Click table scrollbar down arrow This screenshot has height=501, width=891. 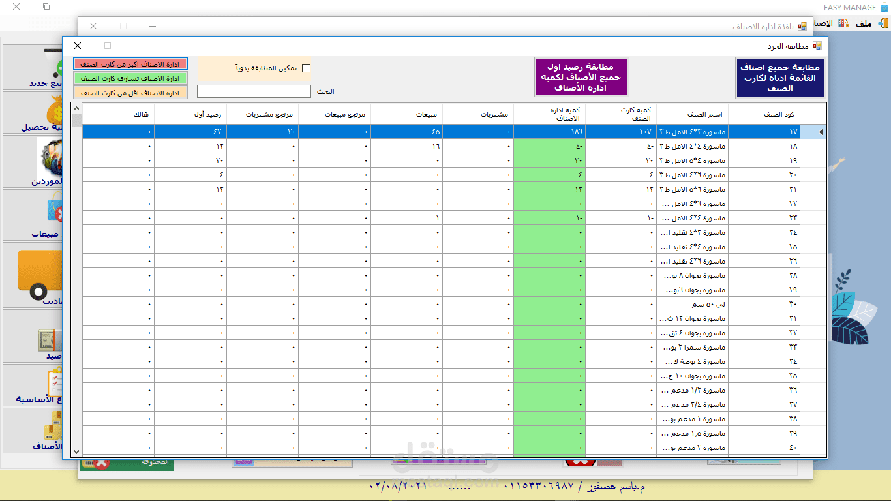pos(77,451)
